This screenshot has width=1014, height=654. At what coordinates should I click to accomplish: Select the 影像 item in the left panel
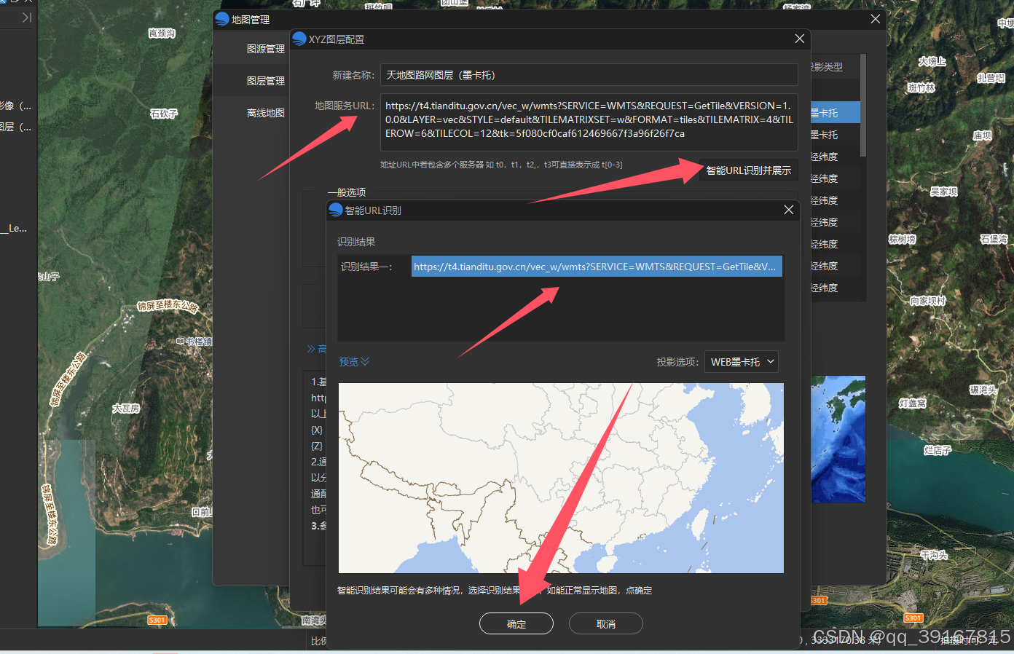[15, 106]
